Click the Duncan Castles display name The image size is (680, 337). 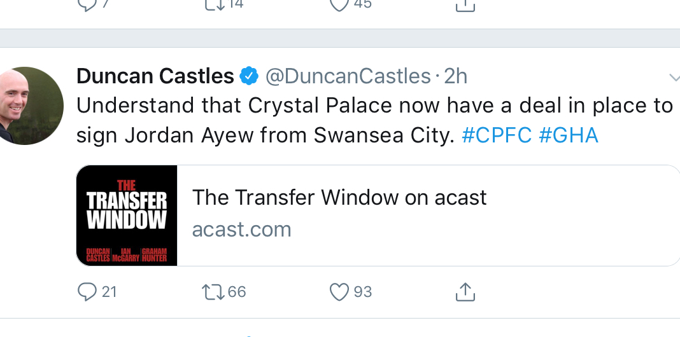(x=155, y=77)
